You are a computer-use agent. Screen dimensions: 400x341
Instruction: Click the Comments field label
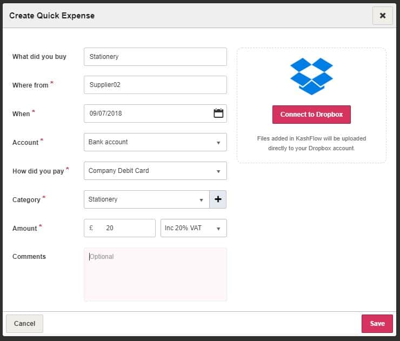[x=29, y=257]
